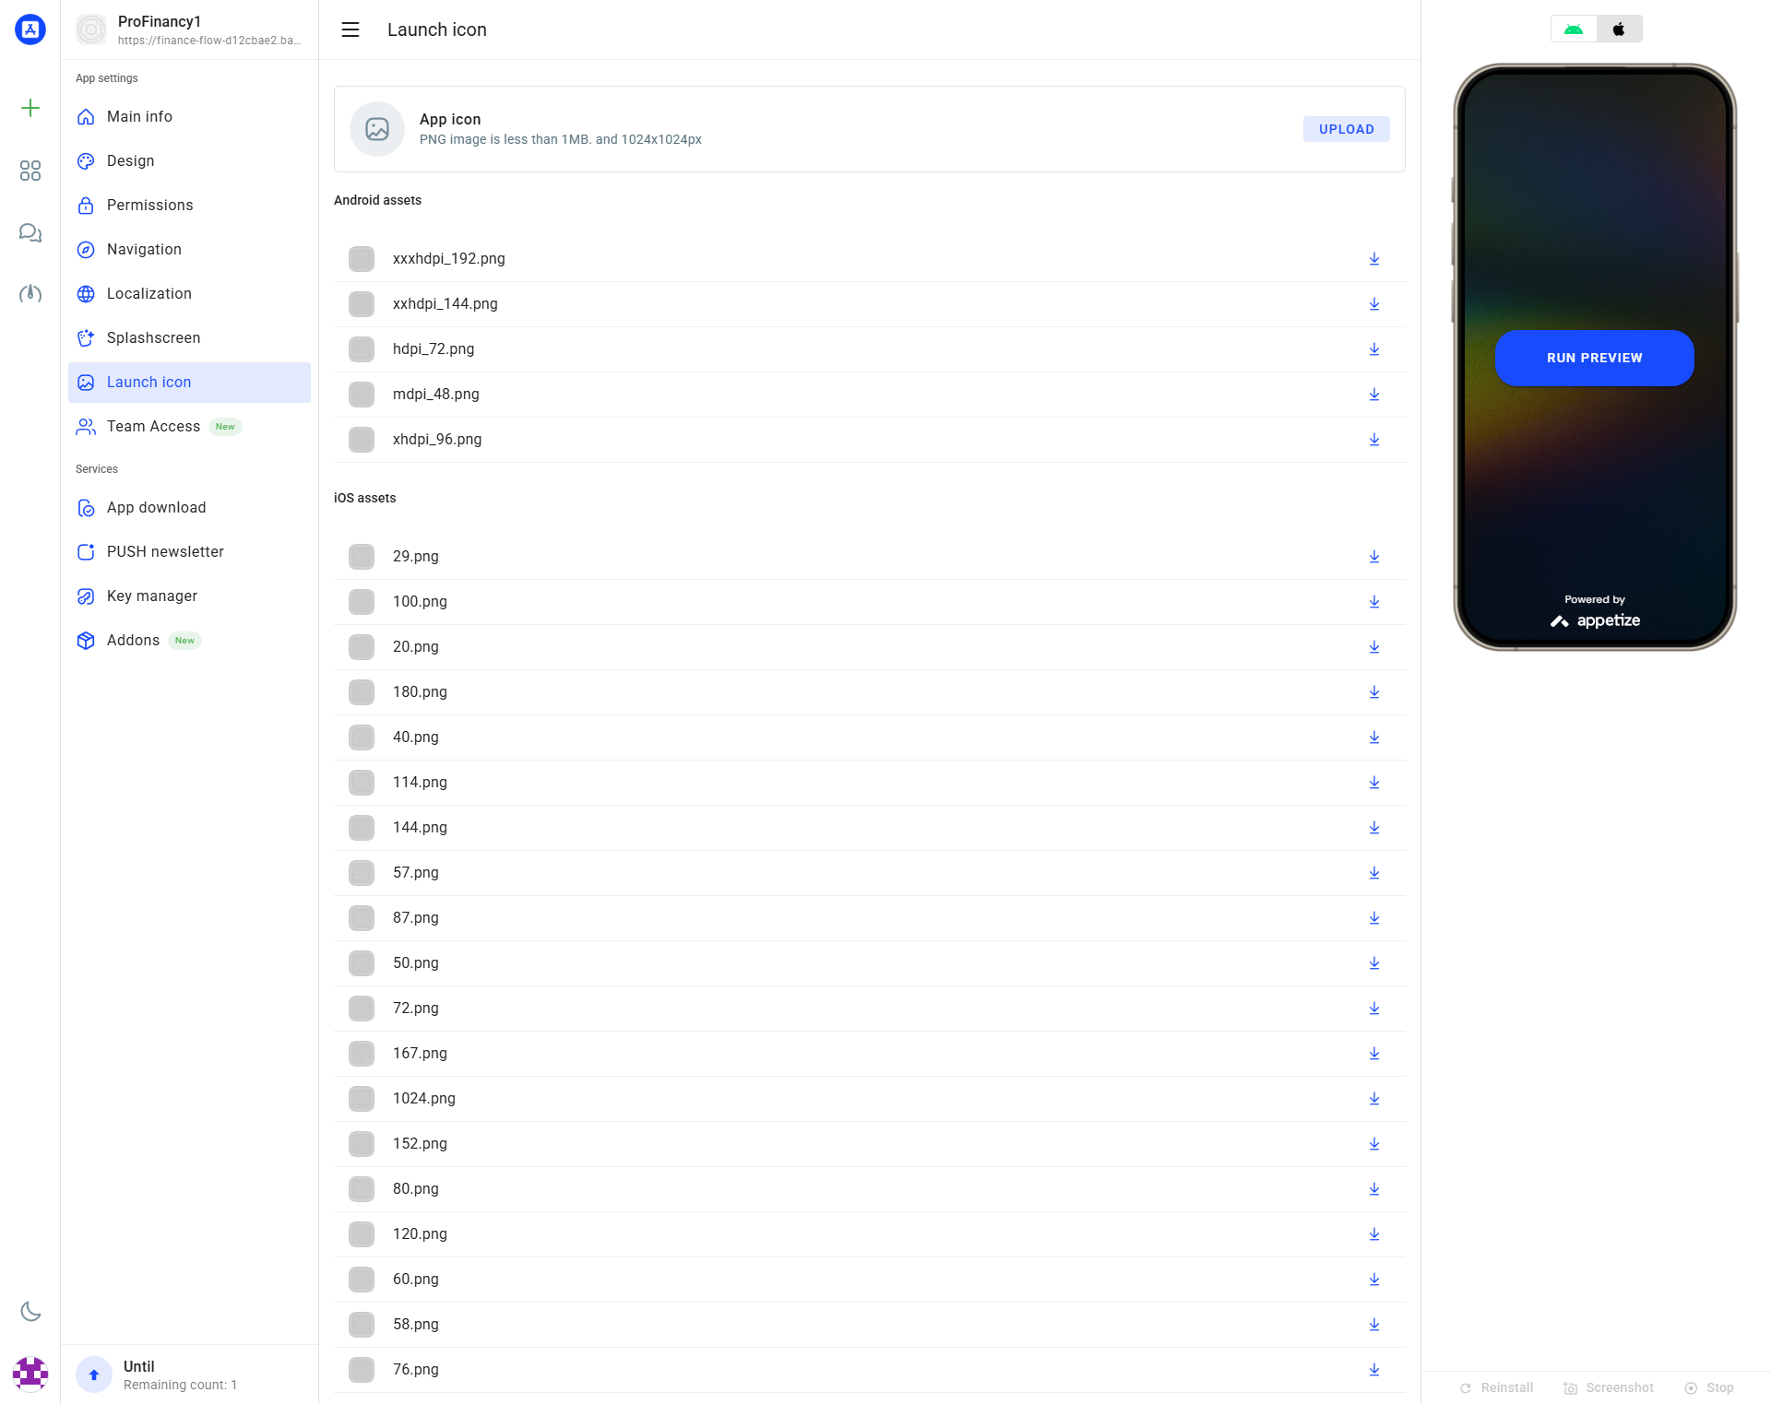Open the user avatar at bottom left
Viewport: 1771px width, 1404px height.
pos(30,1374)
